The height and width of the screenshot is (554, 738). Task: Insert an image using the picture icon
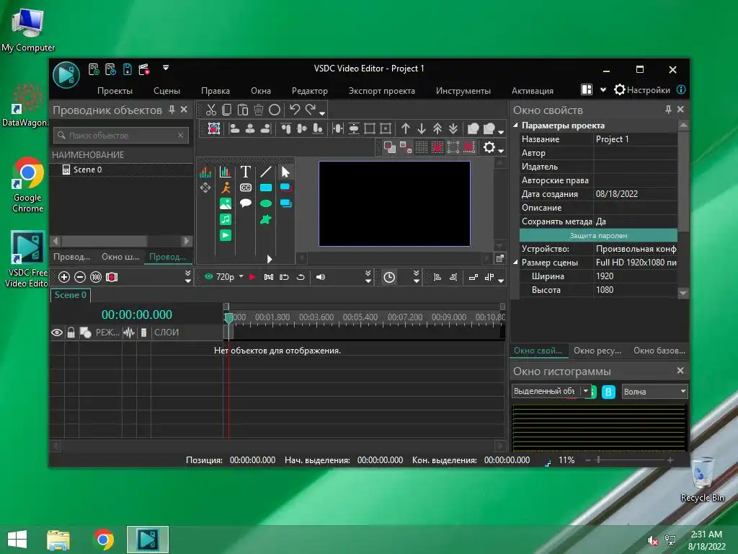click(226, 203)
